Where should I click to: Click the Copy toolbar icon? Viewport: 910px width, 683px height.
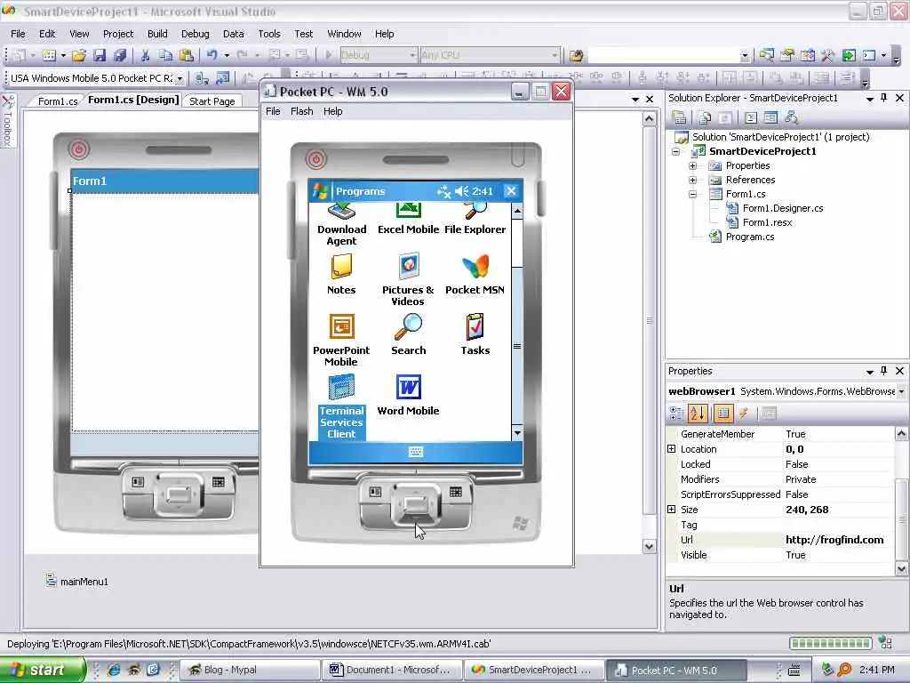pos(165,55)
